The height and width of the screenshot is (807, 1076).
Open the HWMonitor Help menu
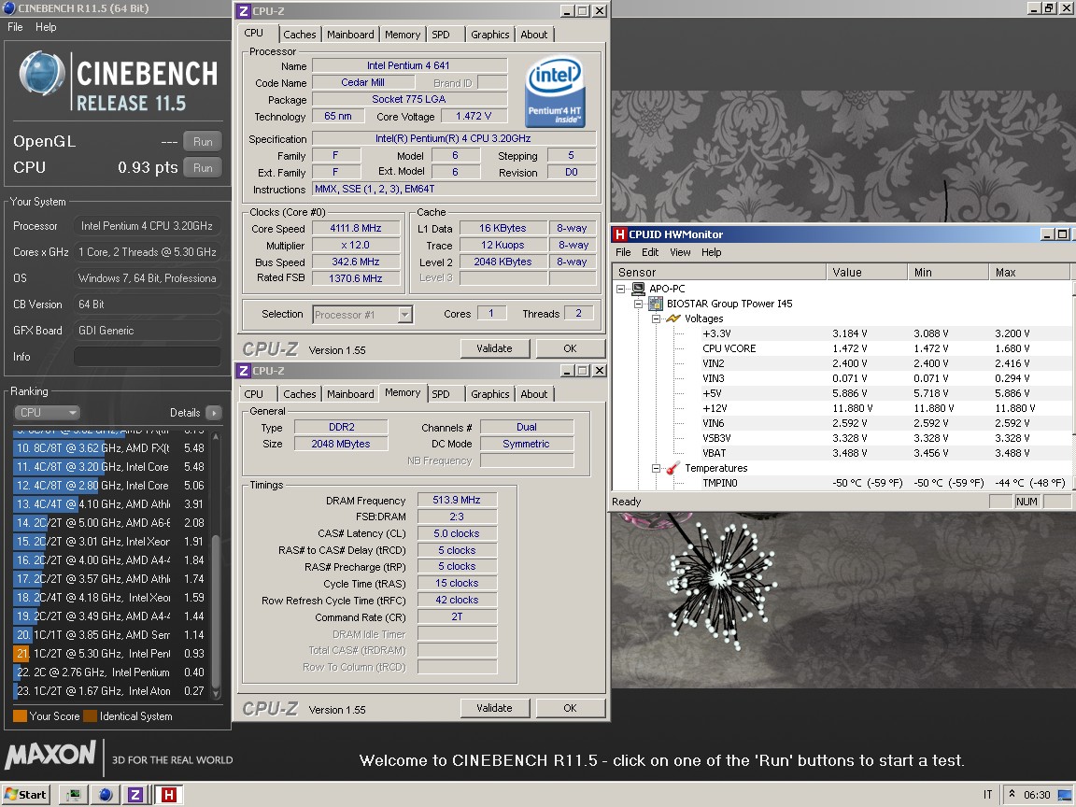click(712, 252)
